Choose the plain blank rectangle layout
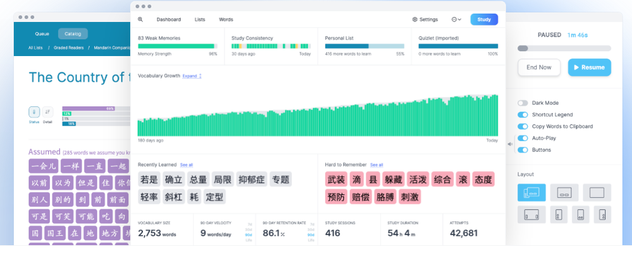The width and height of the screenshot is (632, 254). 597,192
